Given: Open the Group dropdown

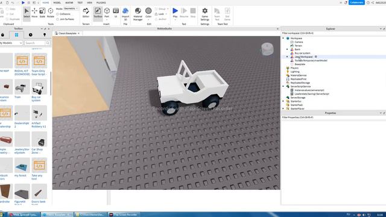Looking at the screenshot, I should click(x=162, y=9).
